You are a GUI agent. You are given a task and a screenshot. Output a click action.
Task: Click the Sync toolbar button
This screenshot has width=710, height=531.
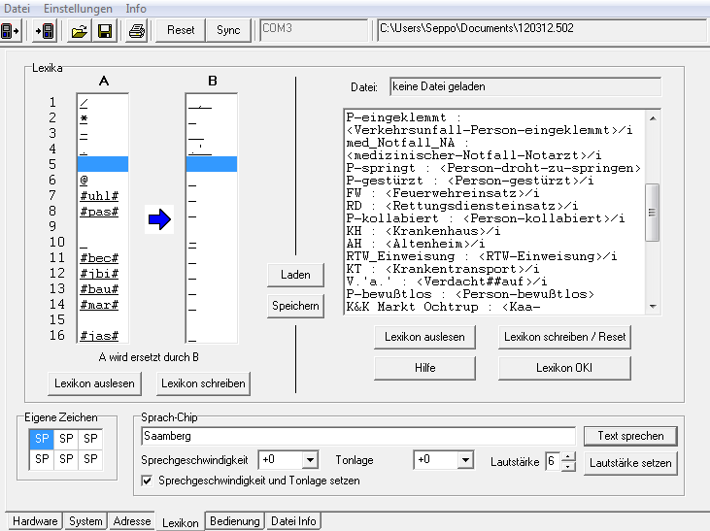pyautogui.click(x=228, y=30)
